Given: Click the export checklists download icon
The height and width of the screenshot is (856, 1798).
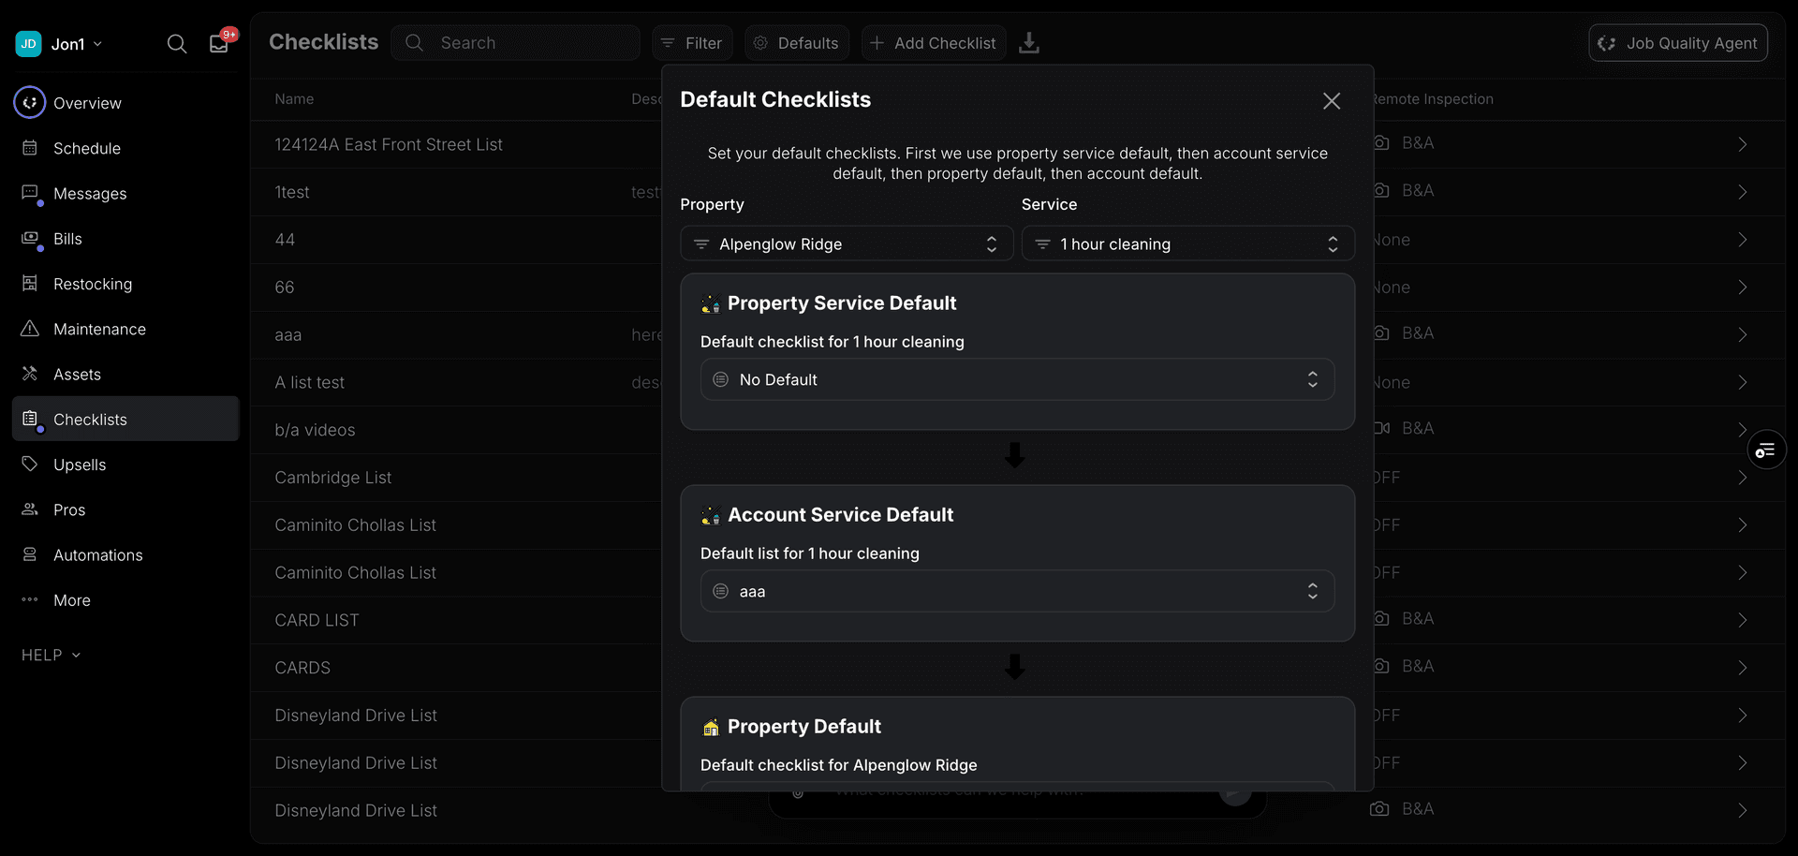Looking at the screenshot, I should [1029, 43].
